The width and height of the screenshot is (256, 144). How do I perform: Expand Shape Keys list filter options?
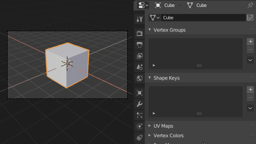click(154, 113)
